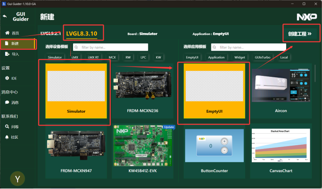This screenshot has height=189, width=322.
Task: Click the "Application : EmptyUI" label
Action: [x=210, y=34]
